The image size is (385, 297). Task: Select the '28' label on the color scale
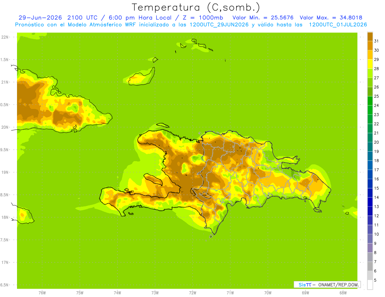376,69
